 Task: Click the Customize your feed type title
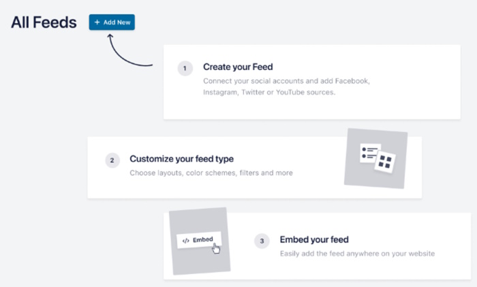[181, 159]
